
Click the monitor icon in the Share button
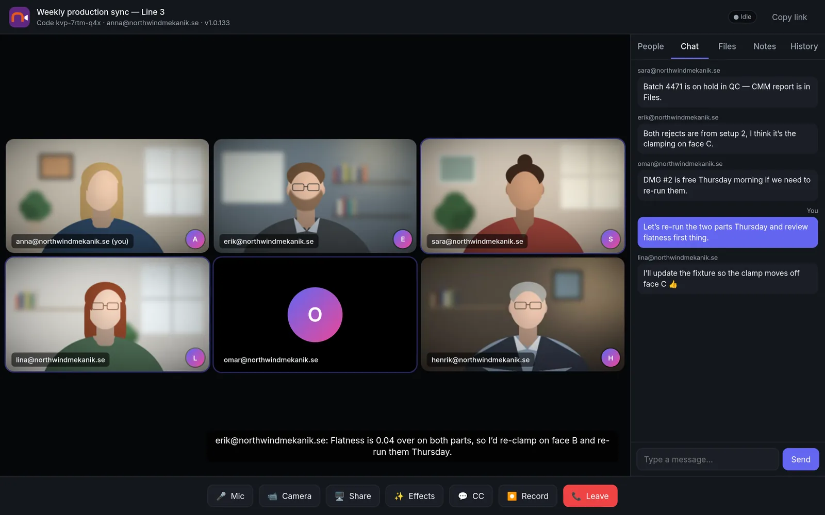pos(339,496)
